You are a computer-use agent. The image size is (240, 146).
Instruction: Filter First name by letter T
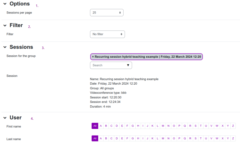201,126
